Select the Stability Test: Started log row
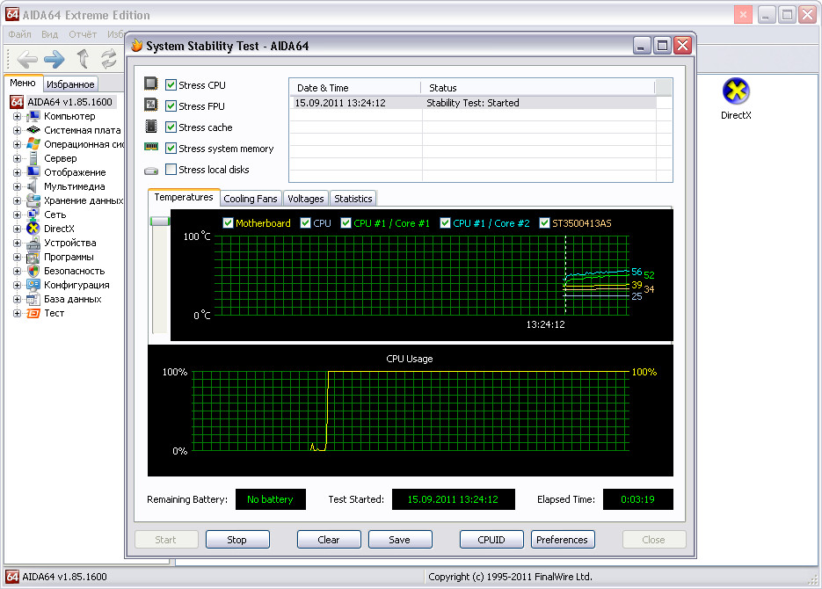This screenshot has width=822, height=589. [x=473, y=103]
